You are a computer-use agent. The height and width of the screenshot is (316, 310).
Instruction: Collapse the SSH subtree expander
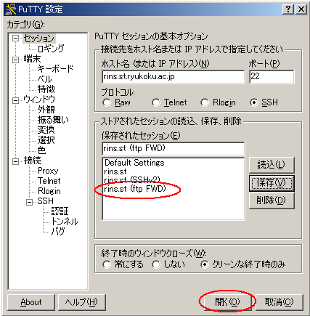pyautogui.click(x=29, y=202)
